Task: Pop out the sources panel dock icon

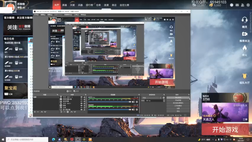Action: click(x=85, y=95)
